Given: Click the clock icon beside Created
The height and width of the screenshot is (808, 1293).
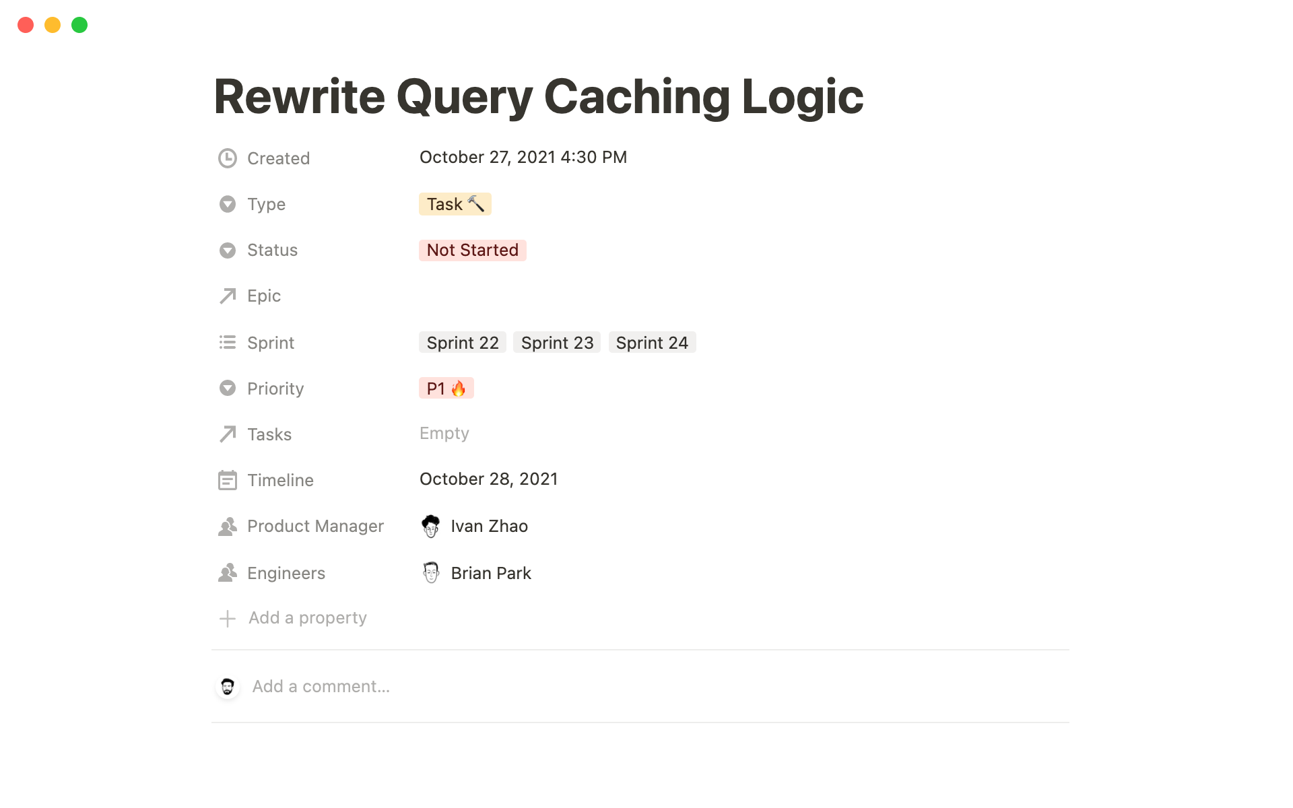Looking at the screenshot, I should click(228, 158).
